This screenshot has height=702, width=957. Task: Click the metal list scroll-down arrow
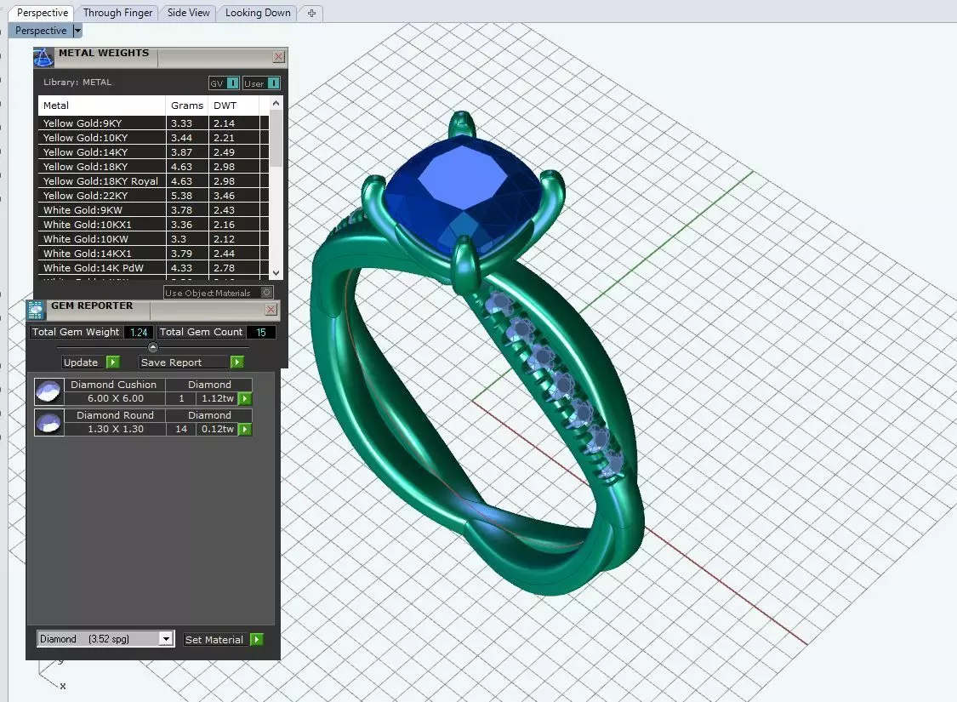tap(276, 273)
